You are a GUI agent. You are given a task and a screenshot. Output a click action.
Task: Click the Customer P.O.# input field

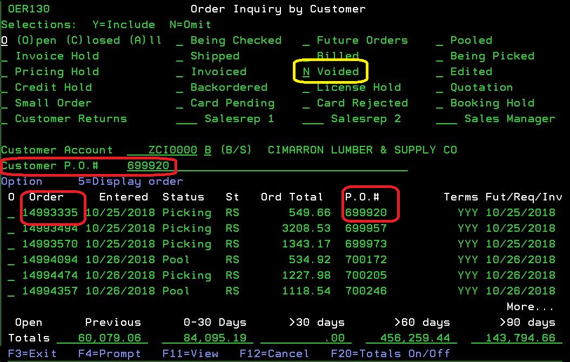(148, 166)
